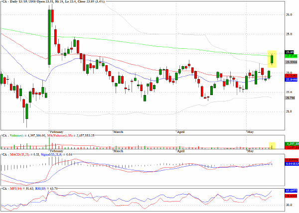299x213 pixels.
Task: Select 'March' label under the price chart
Action: (x=118, y=132)
